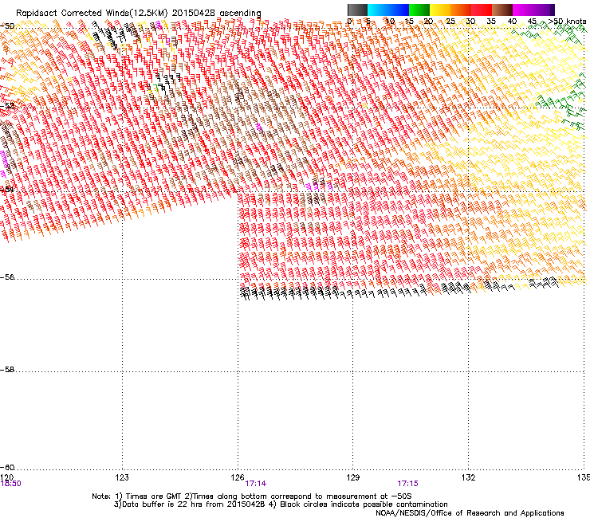
Task: Click the date '20150428 ascending' in title
Action: coord(217,13)
